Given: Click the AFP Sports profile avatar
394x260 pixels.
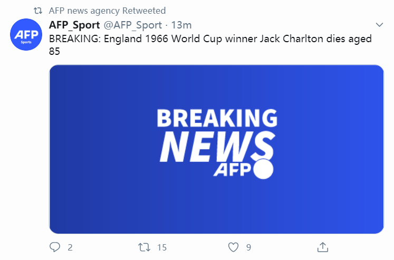Looking at the screenshot, I should 26,34.
